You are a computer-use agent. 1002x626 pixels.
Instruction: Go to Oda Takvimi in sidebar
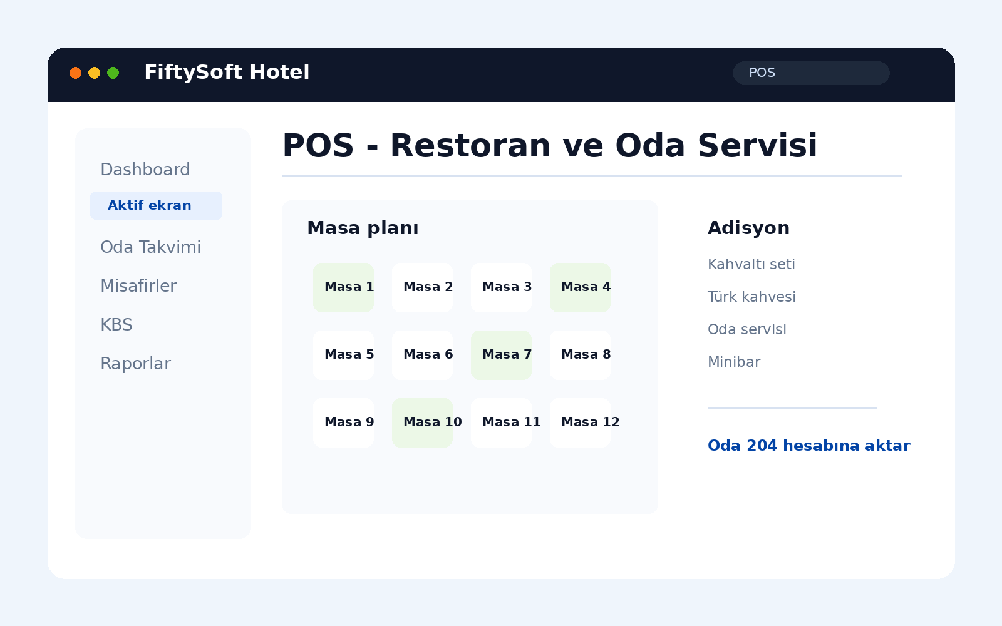tap(150, 247)
